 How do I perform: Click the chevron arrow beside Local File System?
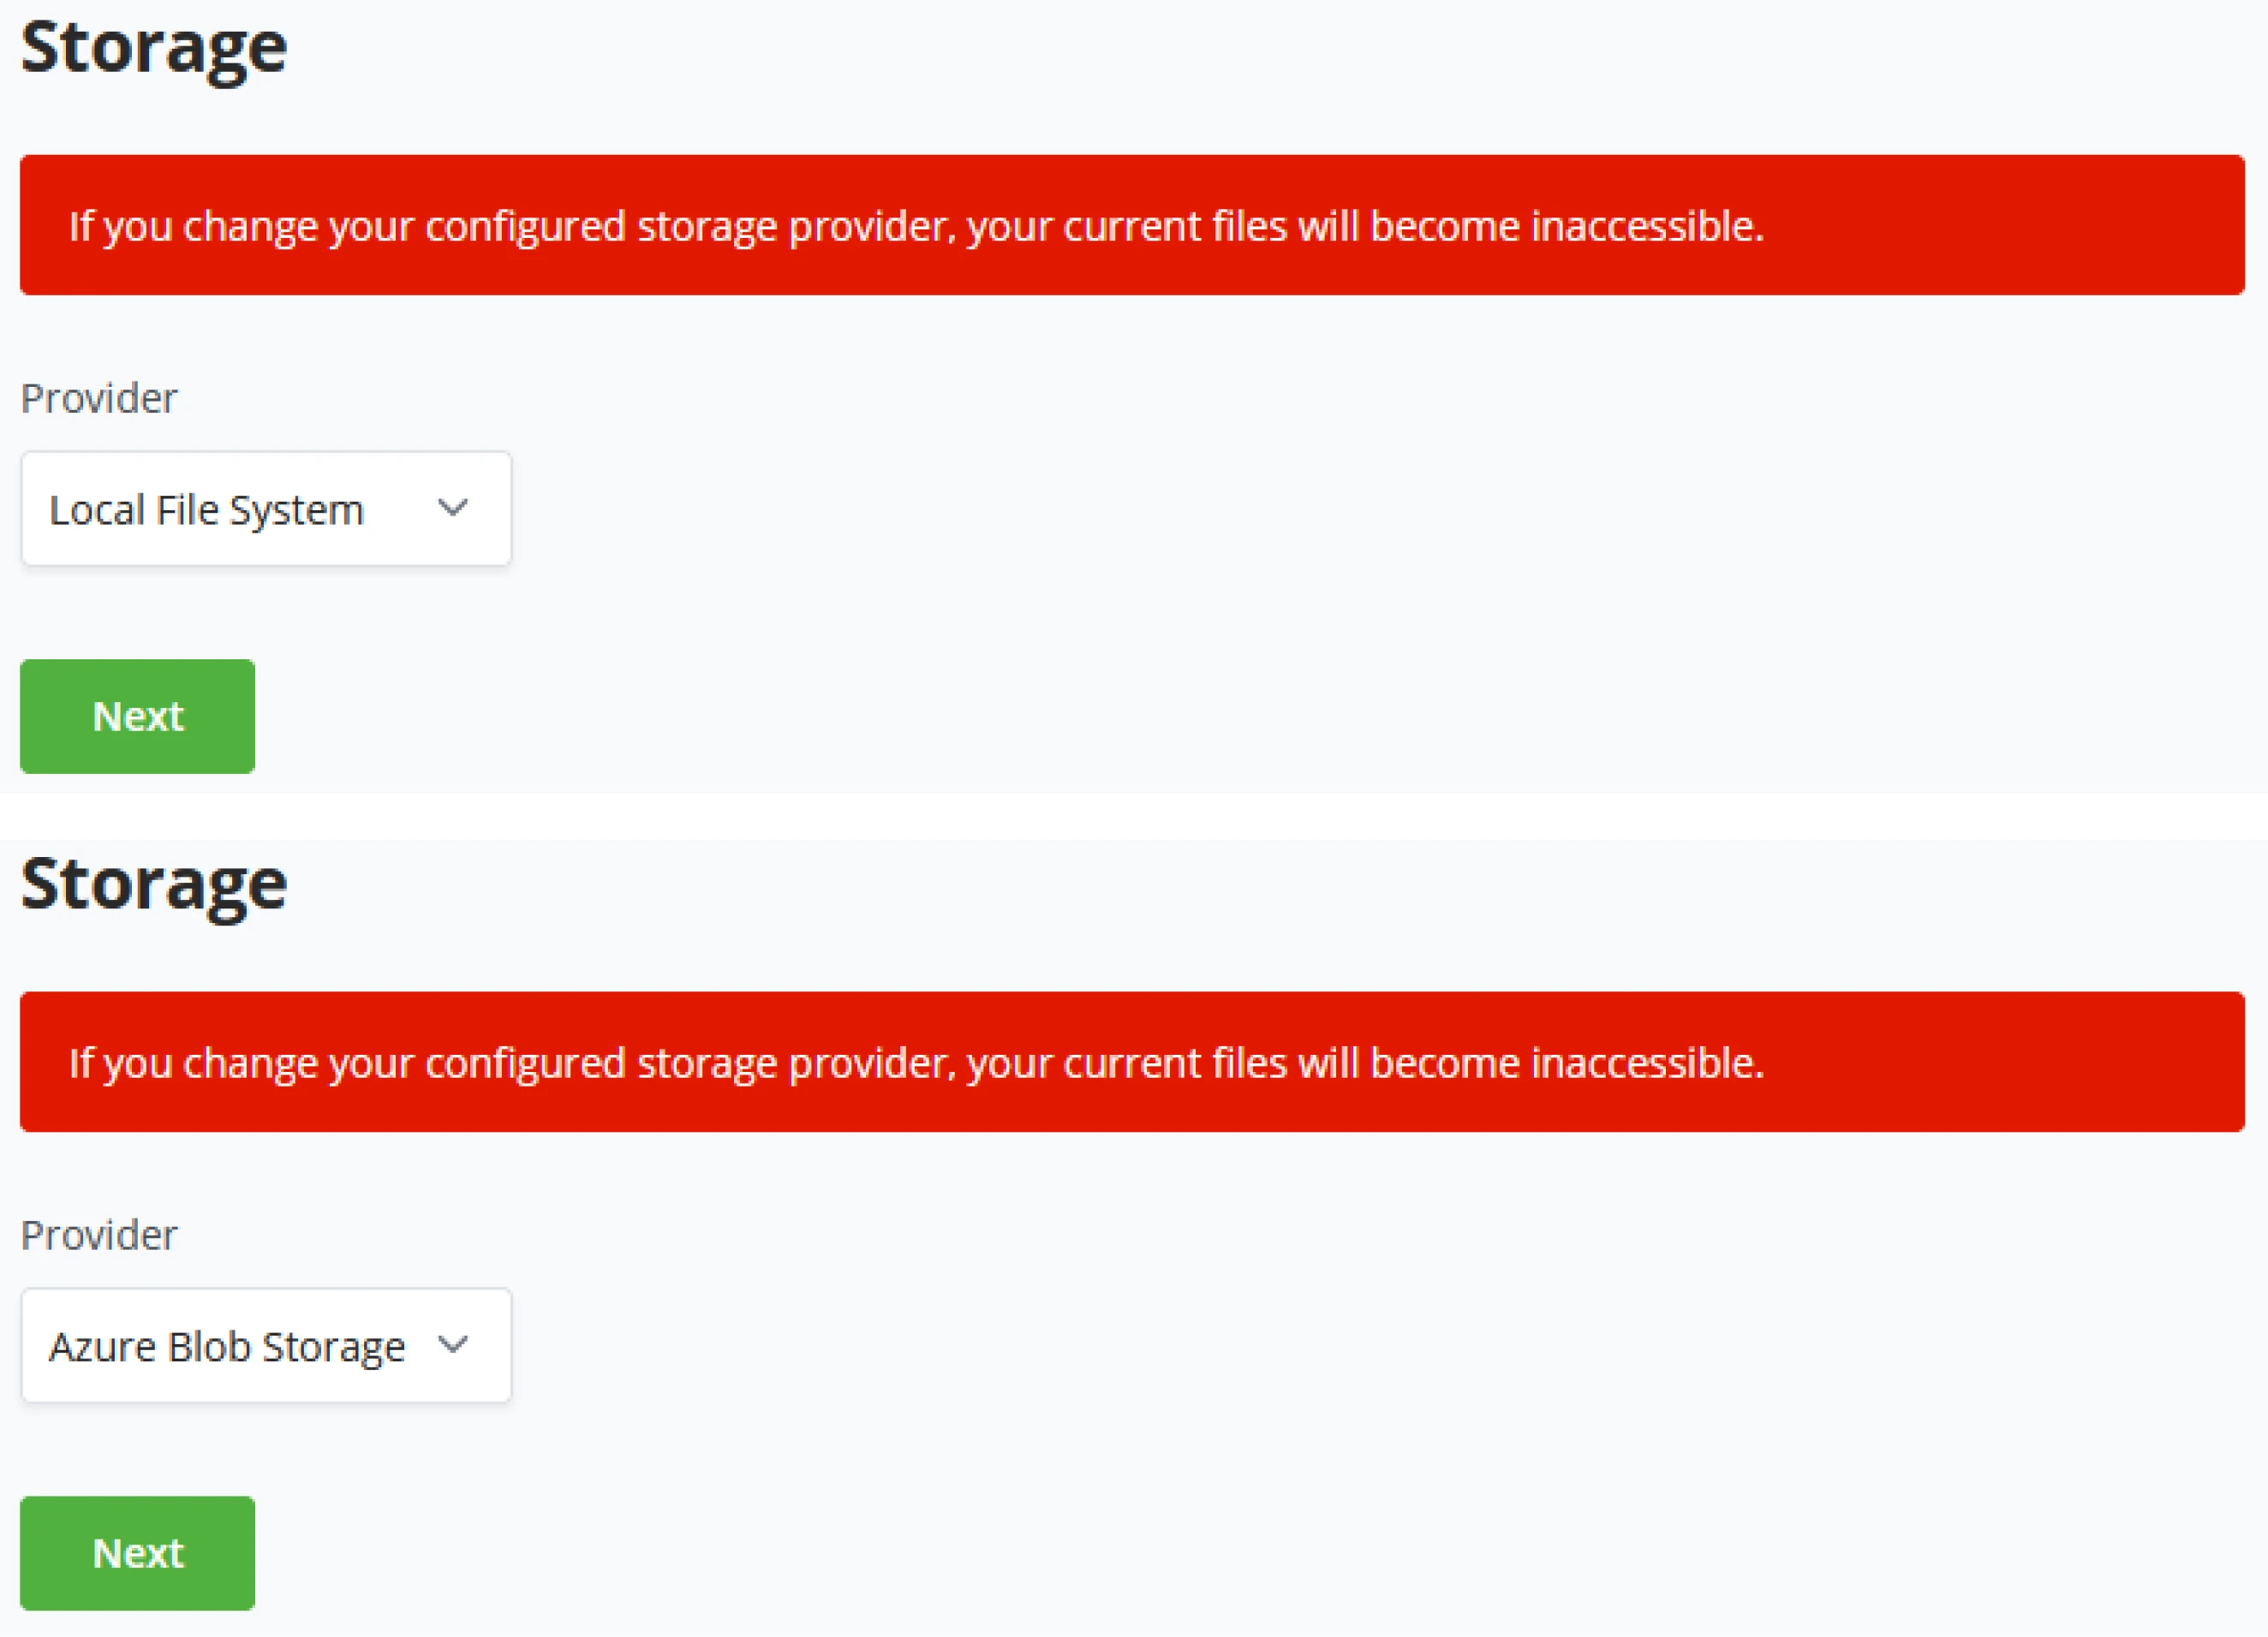point(453,508)
